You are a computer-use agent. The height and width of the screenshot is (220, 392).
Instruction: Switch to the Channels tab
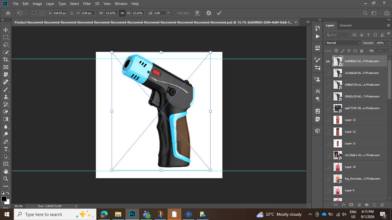click(346, 25)
